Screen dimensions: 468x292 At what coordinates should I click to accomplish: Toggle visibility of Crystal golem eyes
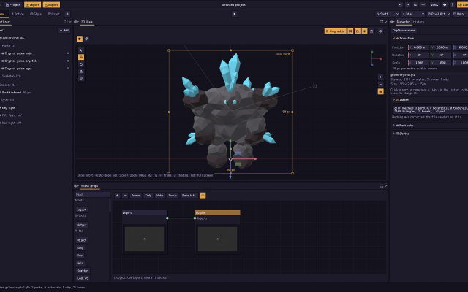[68, 69]
